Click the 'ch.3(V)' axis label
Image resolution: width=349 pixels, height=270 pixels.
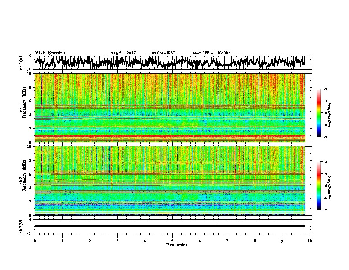point(21,226)
